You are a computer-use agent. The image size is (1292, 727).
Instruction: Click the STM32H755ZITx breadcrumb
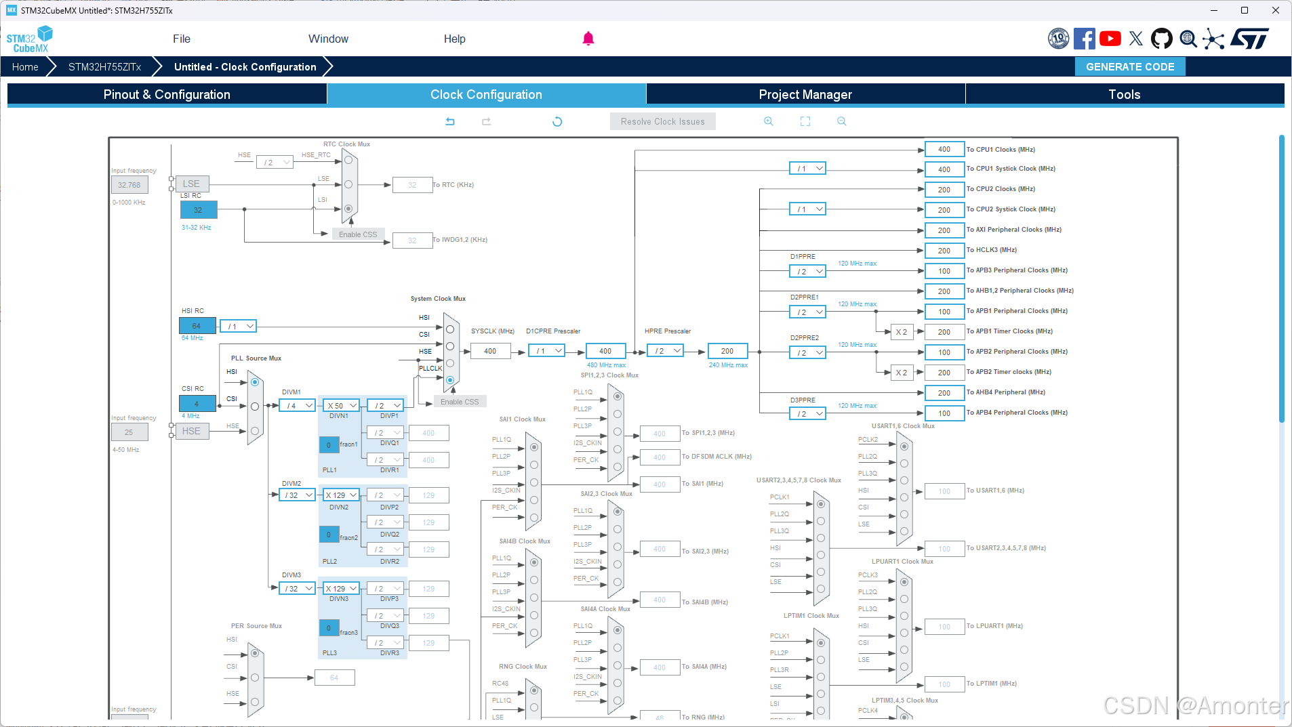coord(104,67)
